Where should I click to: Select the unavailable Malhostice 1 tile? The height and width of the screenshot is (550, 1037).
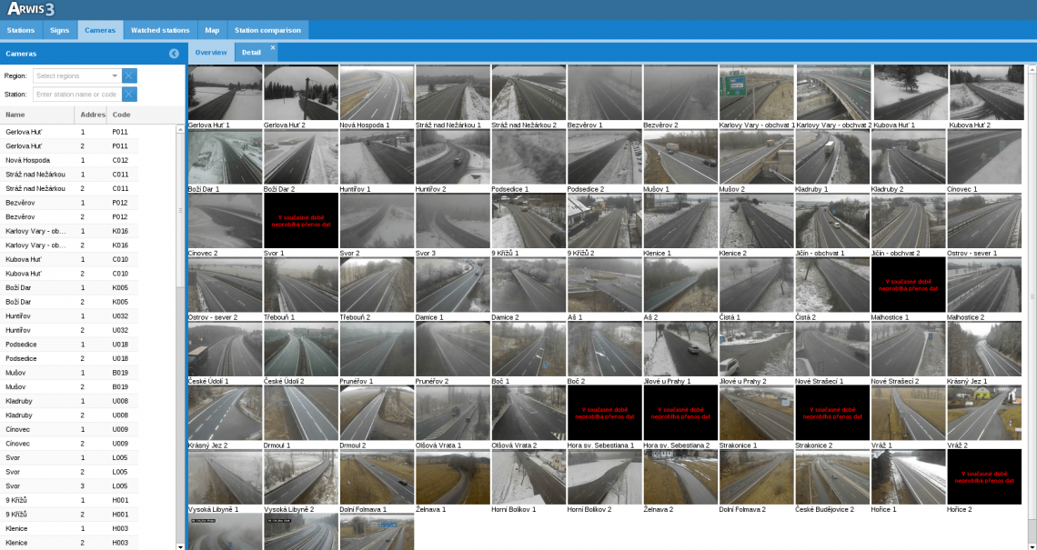909,285
